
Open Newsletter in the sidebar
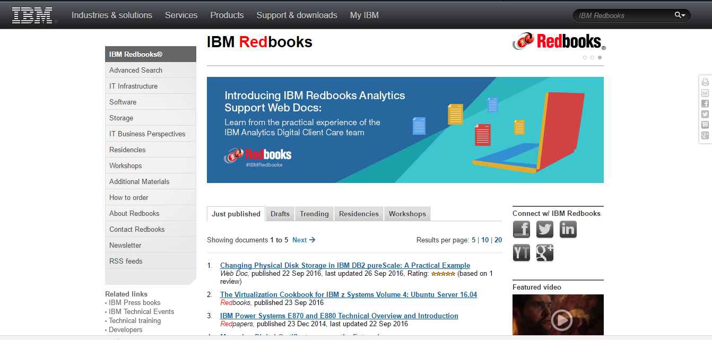point(151,245)
